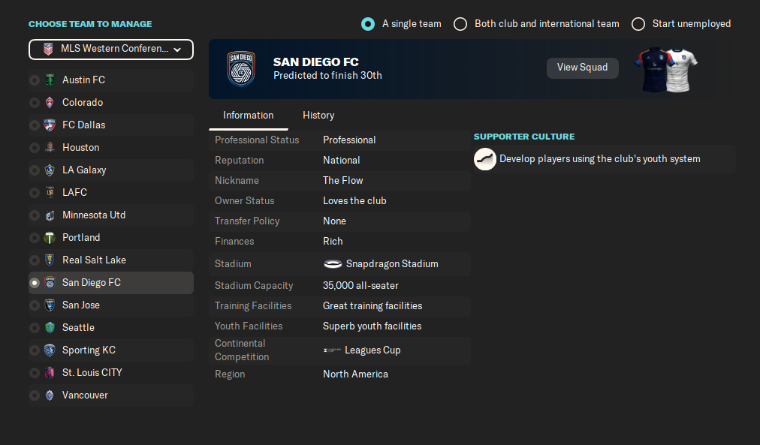The height and width of the screenshot is (445, 760).
Task: Click the 'The Flow' nickname value
Action: (x=342, y=181)
